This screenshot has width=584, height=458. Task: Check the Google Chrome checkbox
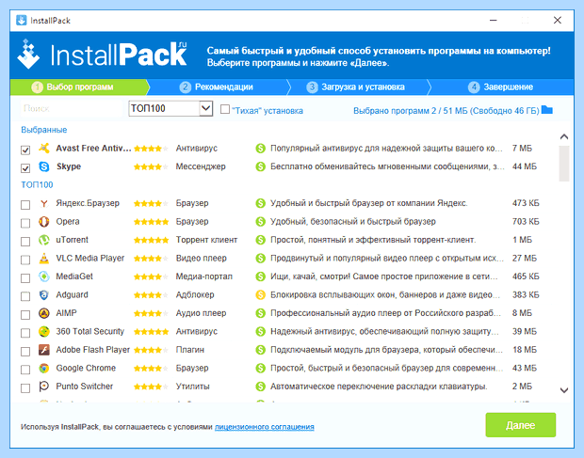[x=25, y=370]
